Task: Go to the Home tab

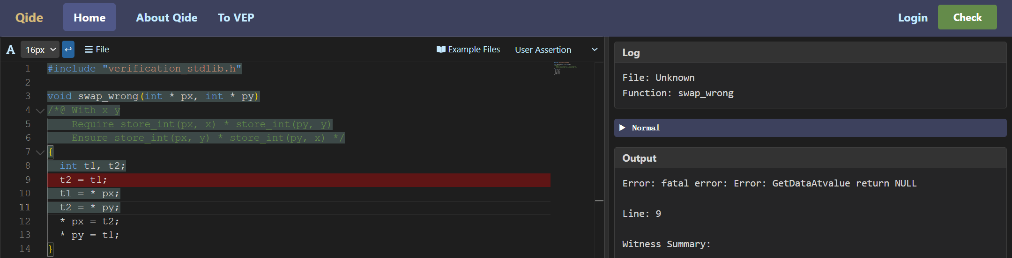Action: 89,17
